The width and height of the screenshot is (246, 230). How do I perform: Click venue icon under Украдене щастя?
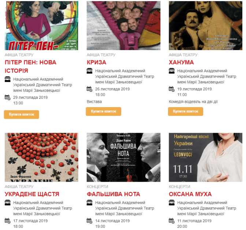click(x=8, y=203)
